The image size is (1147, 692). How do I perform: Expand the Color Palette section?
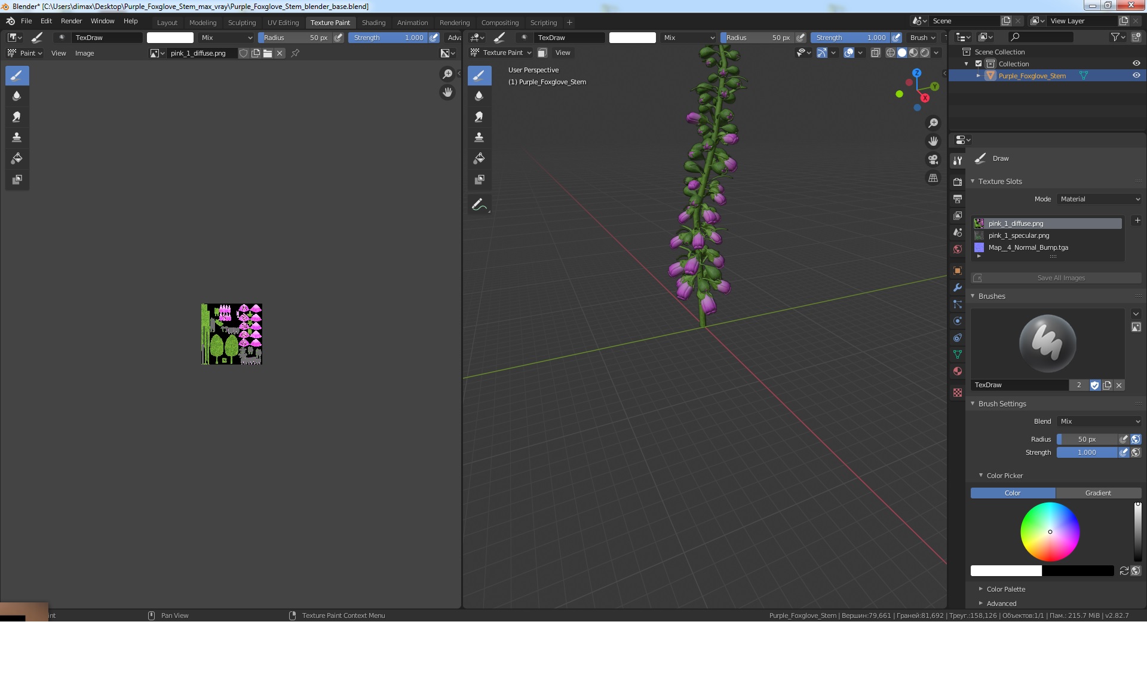(981, 589)
